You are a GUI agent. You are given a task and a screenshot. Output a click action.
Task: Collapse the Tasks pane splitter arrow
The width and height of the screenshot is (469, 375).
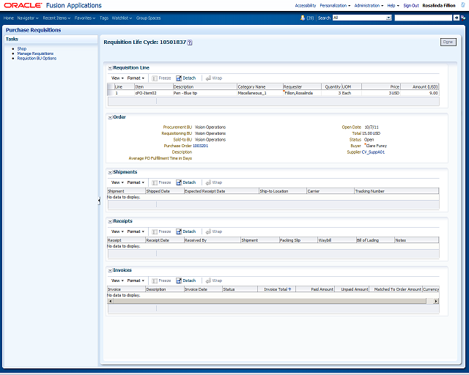pos(99,201)
